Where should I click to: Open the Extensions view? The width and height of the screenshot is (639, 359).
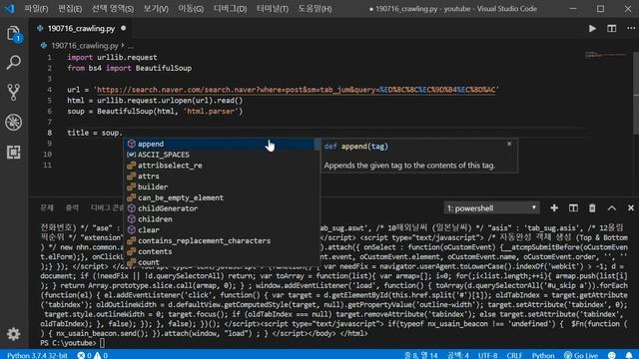click(x=13, y=153)
